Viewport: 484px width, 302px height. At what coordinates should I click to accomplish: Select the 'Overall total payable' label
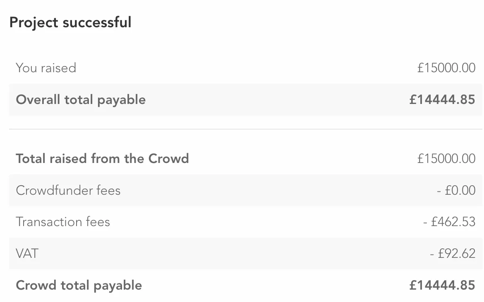81,100
